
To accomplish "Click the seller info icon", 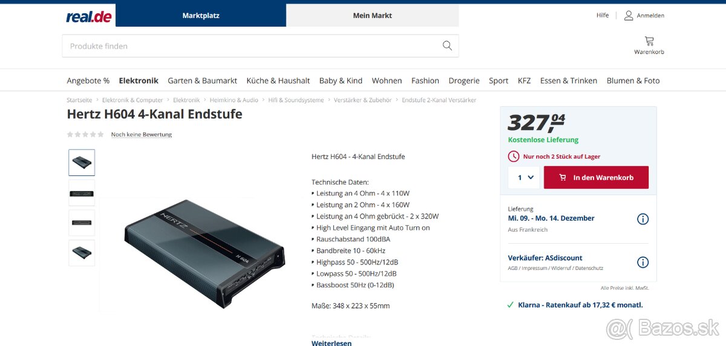I will (643, 262).
